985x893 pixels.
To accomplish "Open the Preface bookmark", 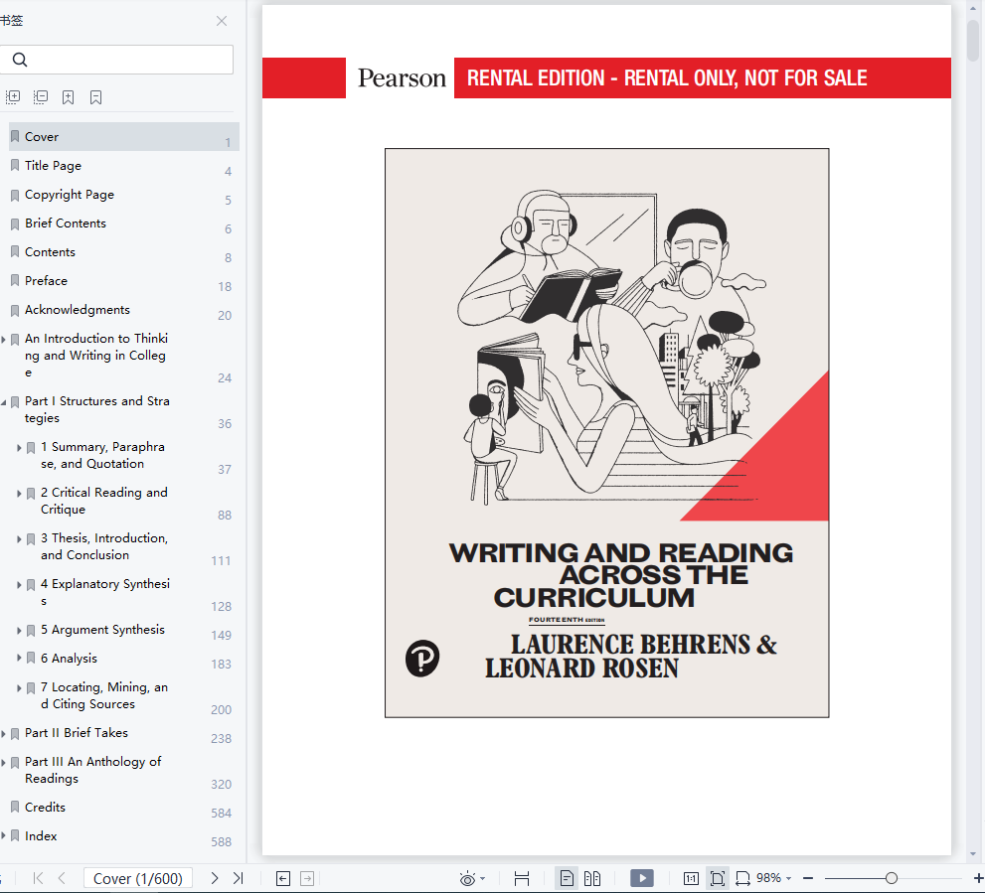I will [46, 281].
